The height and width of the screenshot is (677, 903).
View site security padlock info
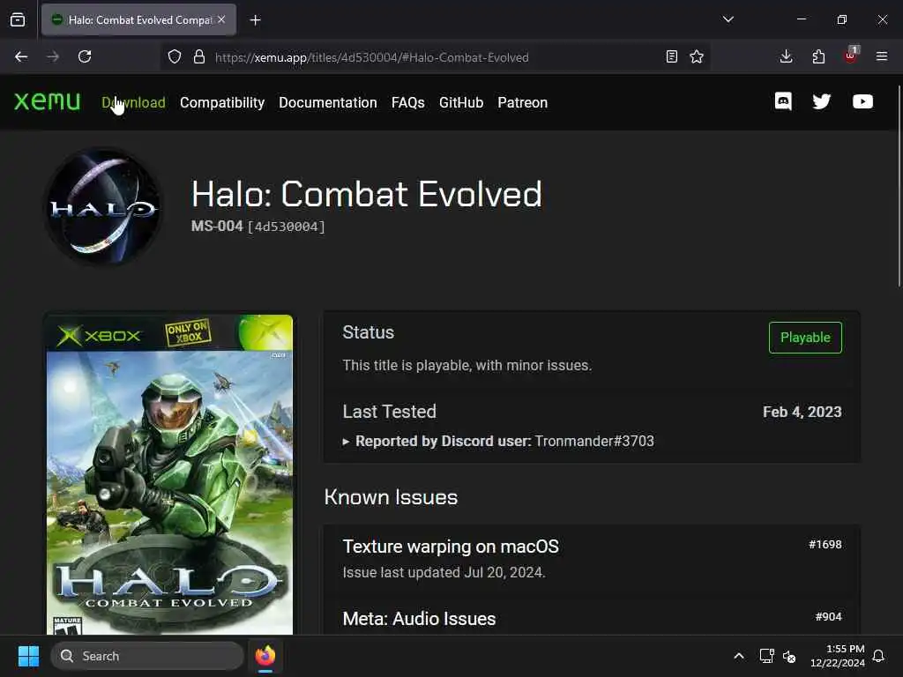coord(199,56)
